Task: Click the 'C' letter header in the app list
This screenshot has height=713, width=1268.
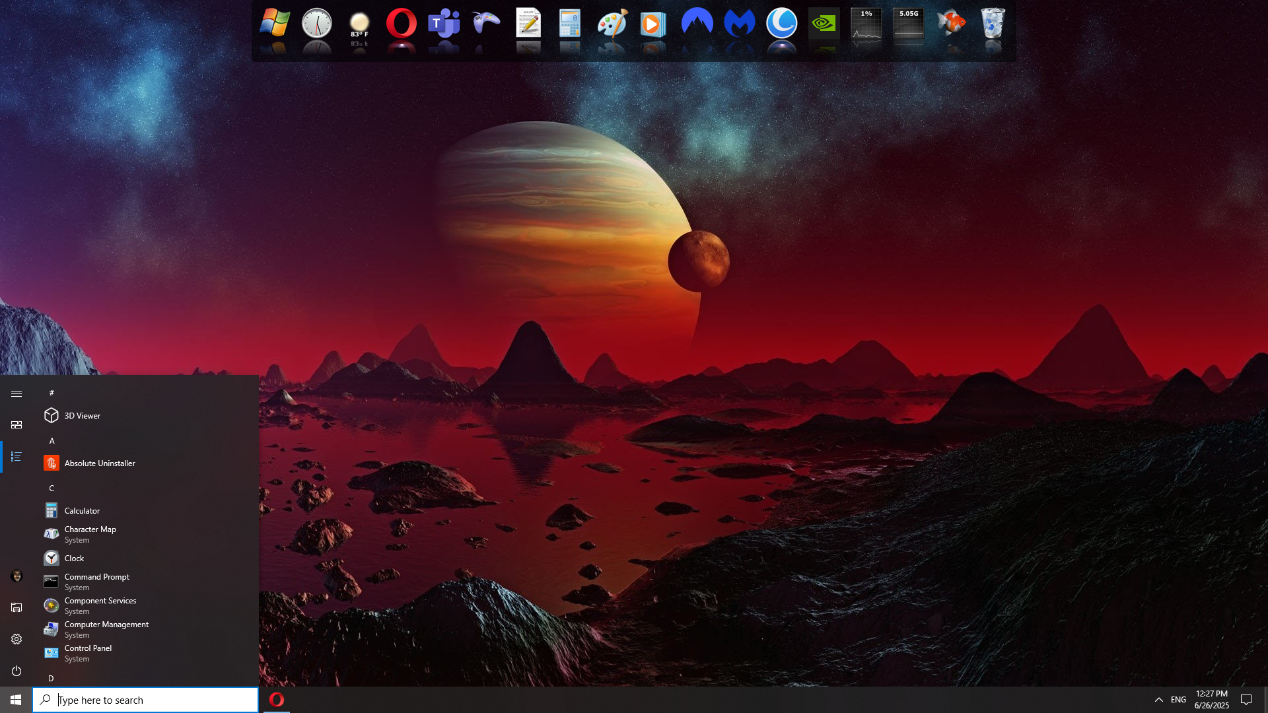Action: pos(52,488)
